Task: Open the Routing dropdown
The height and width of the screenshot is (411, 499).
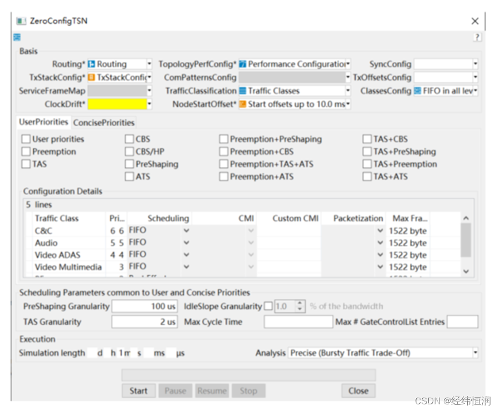Action: coord(149,64)
